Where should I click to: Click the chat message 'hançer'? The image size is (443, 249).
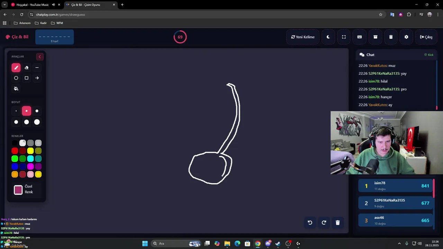[x=386, y=97]
